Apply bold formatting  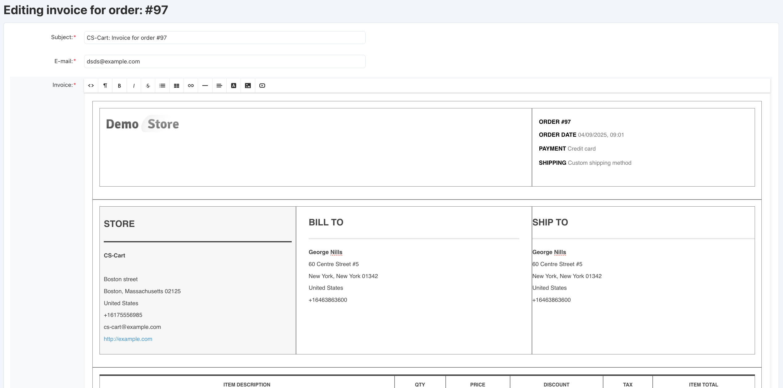pyautogui.click(x=119, y=86)
